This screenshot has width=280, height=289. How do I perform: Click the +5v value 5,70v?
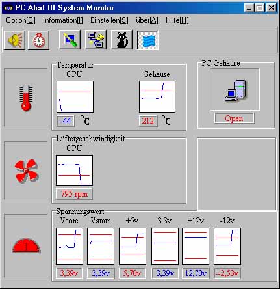pyautogui.click(x=132, y=273)
